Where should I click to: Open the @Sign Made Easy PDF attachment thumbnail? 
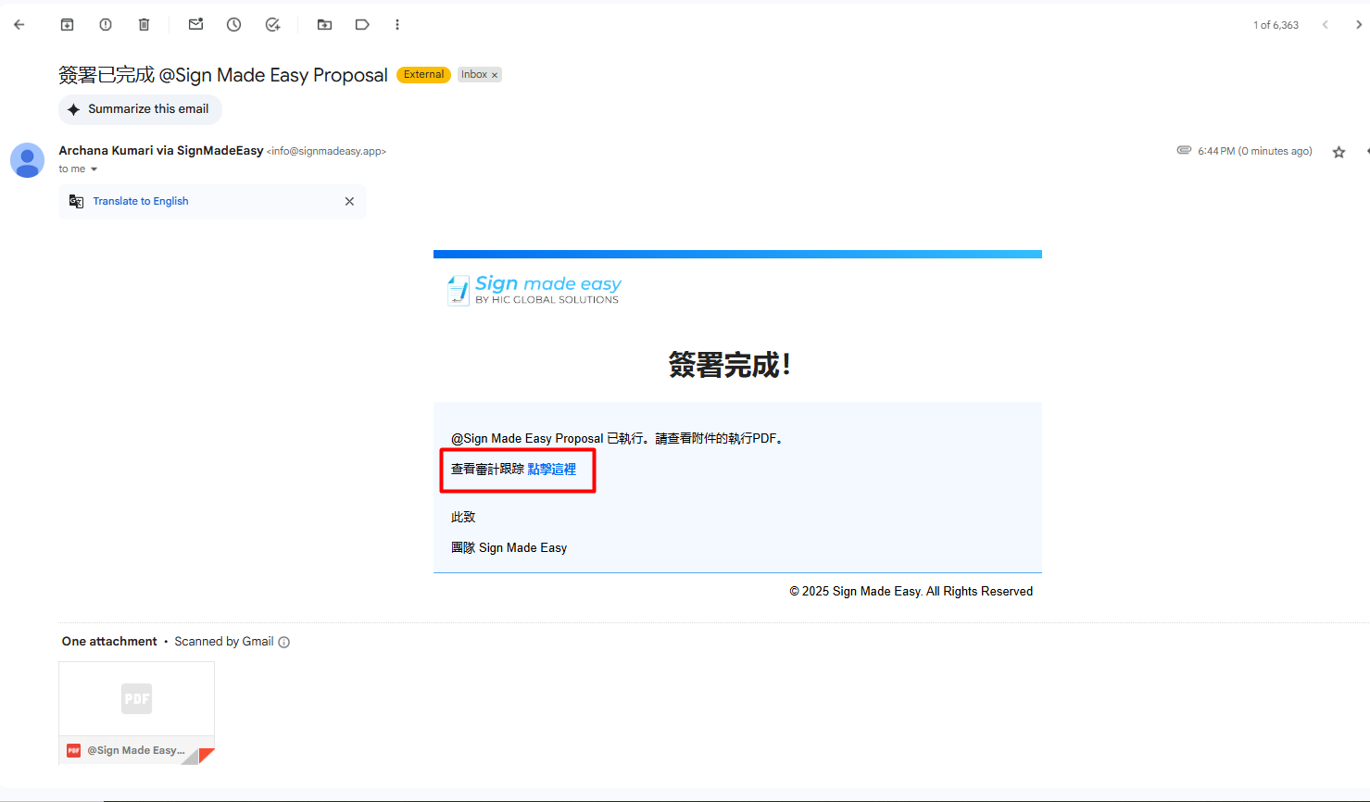click(x=137, y=713)
